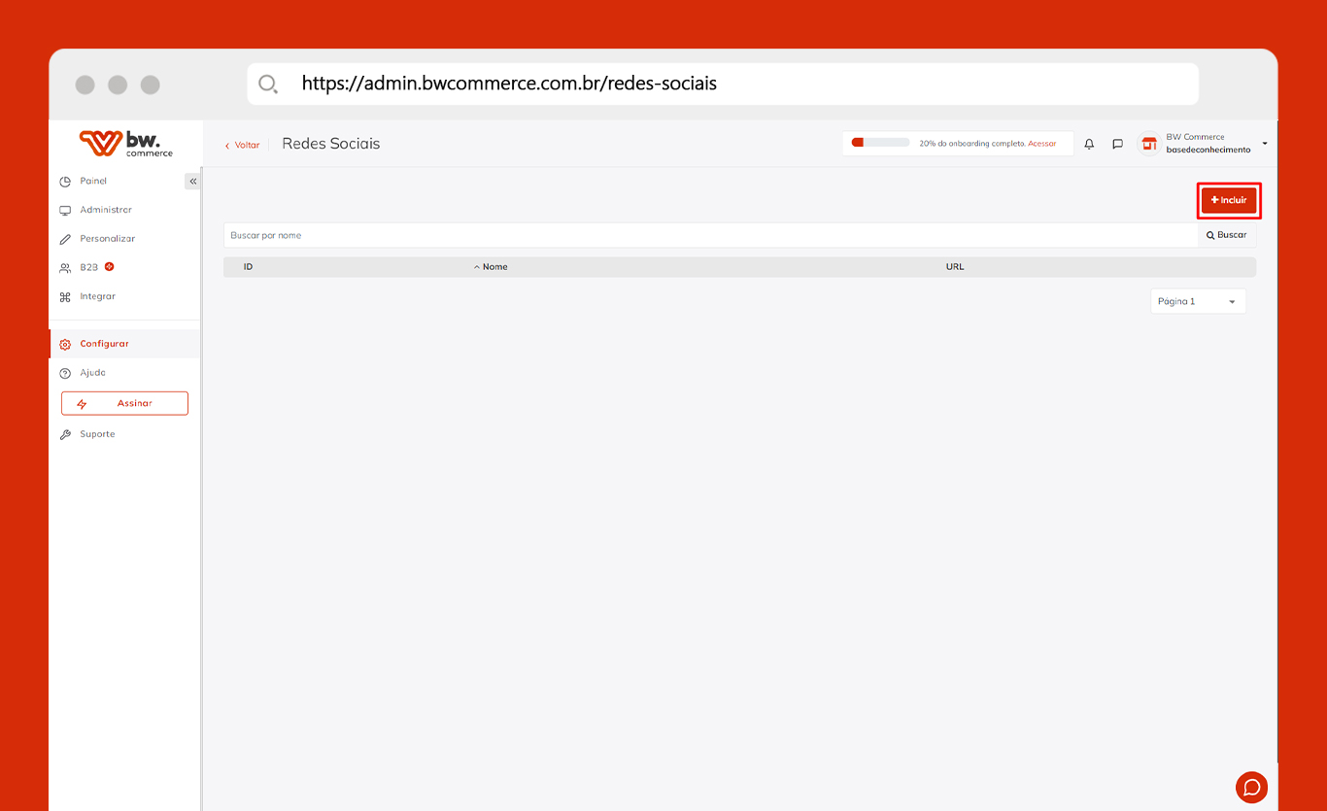Screen dimensions: 1327x811
Task: Click the ID column header
Action: click(248, 267)
